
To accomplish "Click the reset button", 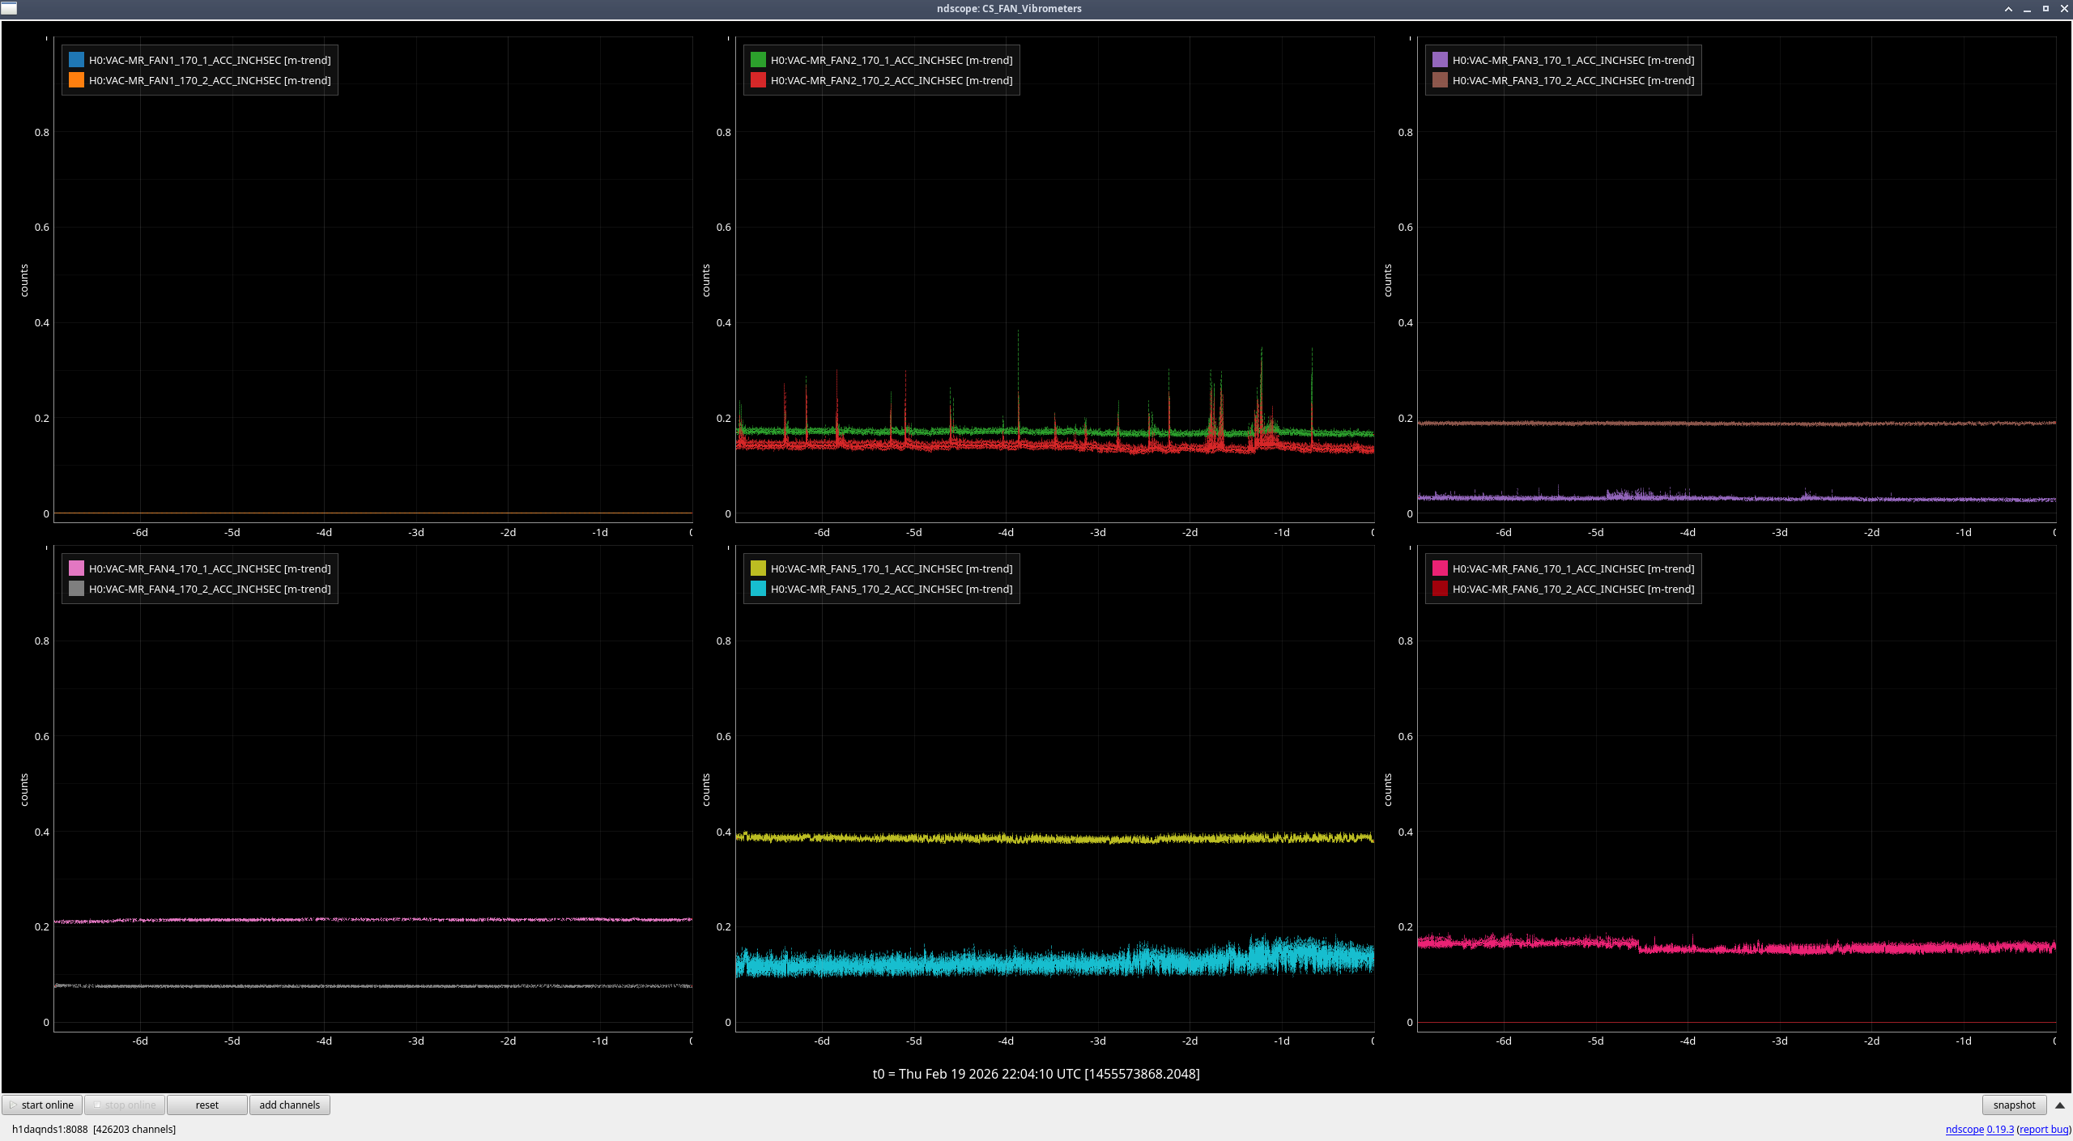I will 206,1105.
